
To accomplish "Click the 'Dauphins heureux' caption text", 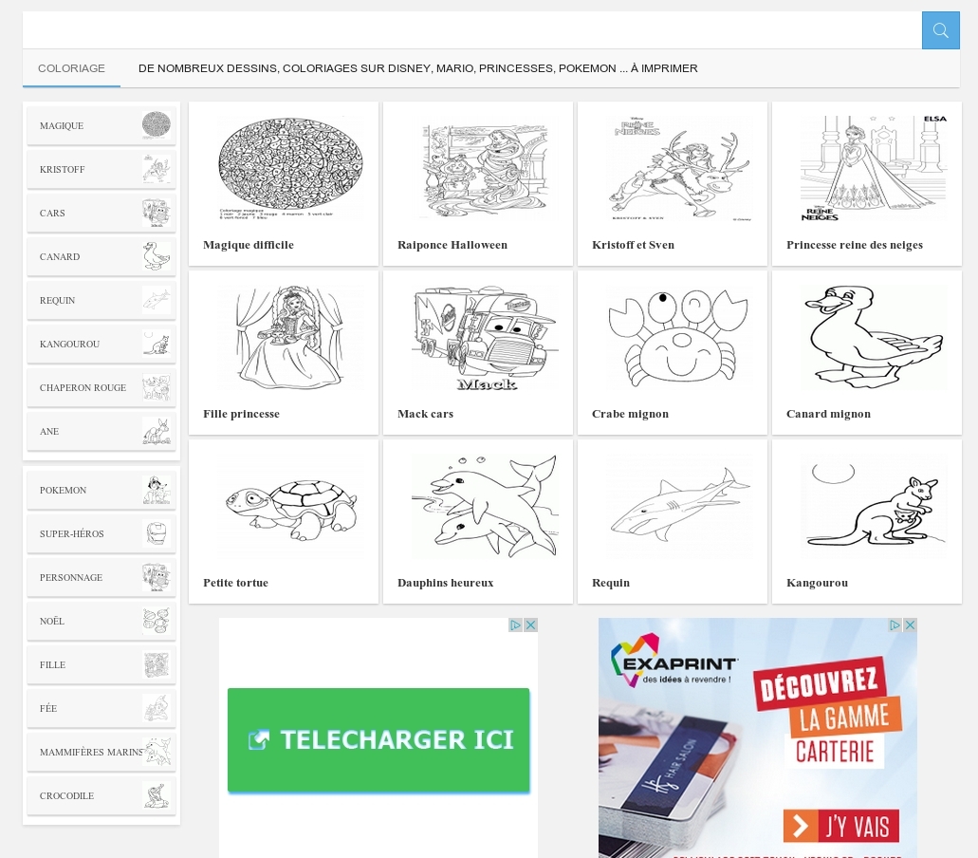I will pyautogui.click(x=445, y=583).
